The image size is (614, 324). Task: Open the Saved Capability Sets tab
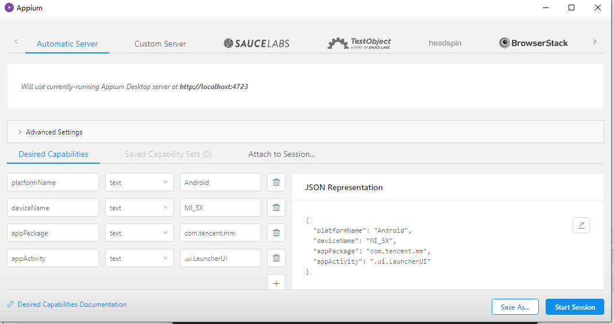pyautogui.click(x=168, y=155)
